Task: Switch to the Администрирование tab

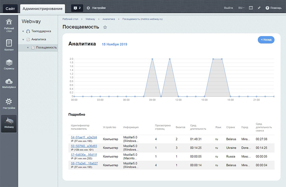Action: (x=43, y=9)
